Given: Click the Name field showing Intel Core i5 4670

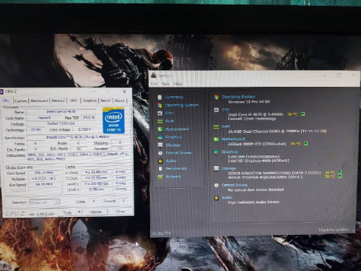Looking at the screenshot, I should point(61,112).
